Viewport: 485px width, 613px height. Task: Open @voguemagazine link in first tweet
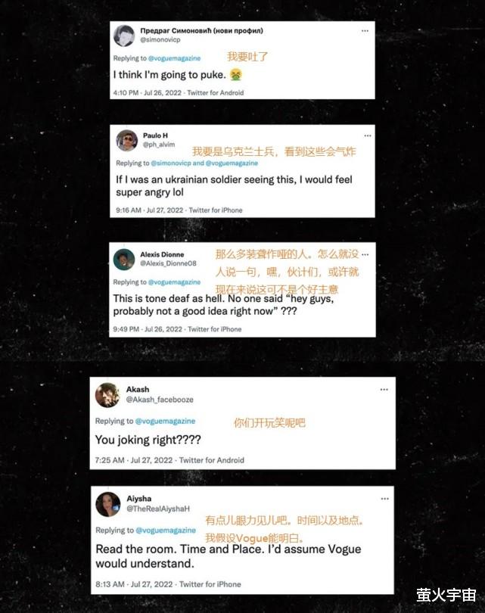(x=174, y=58)
